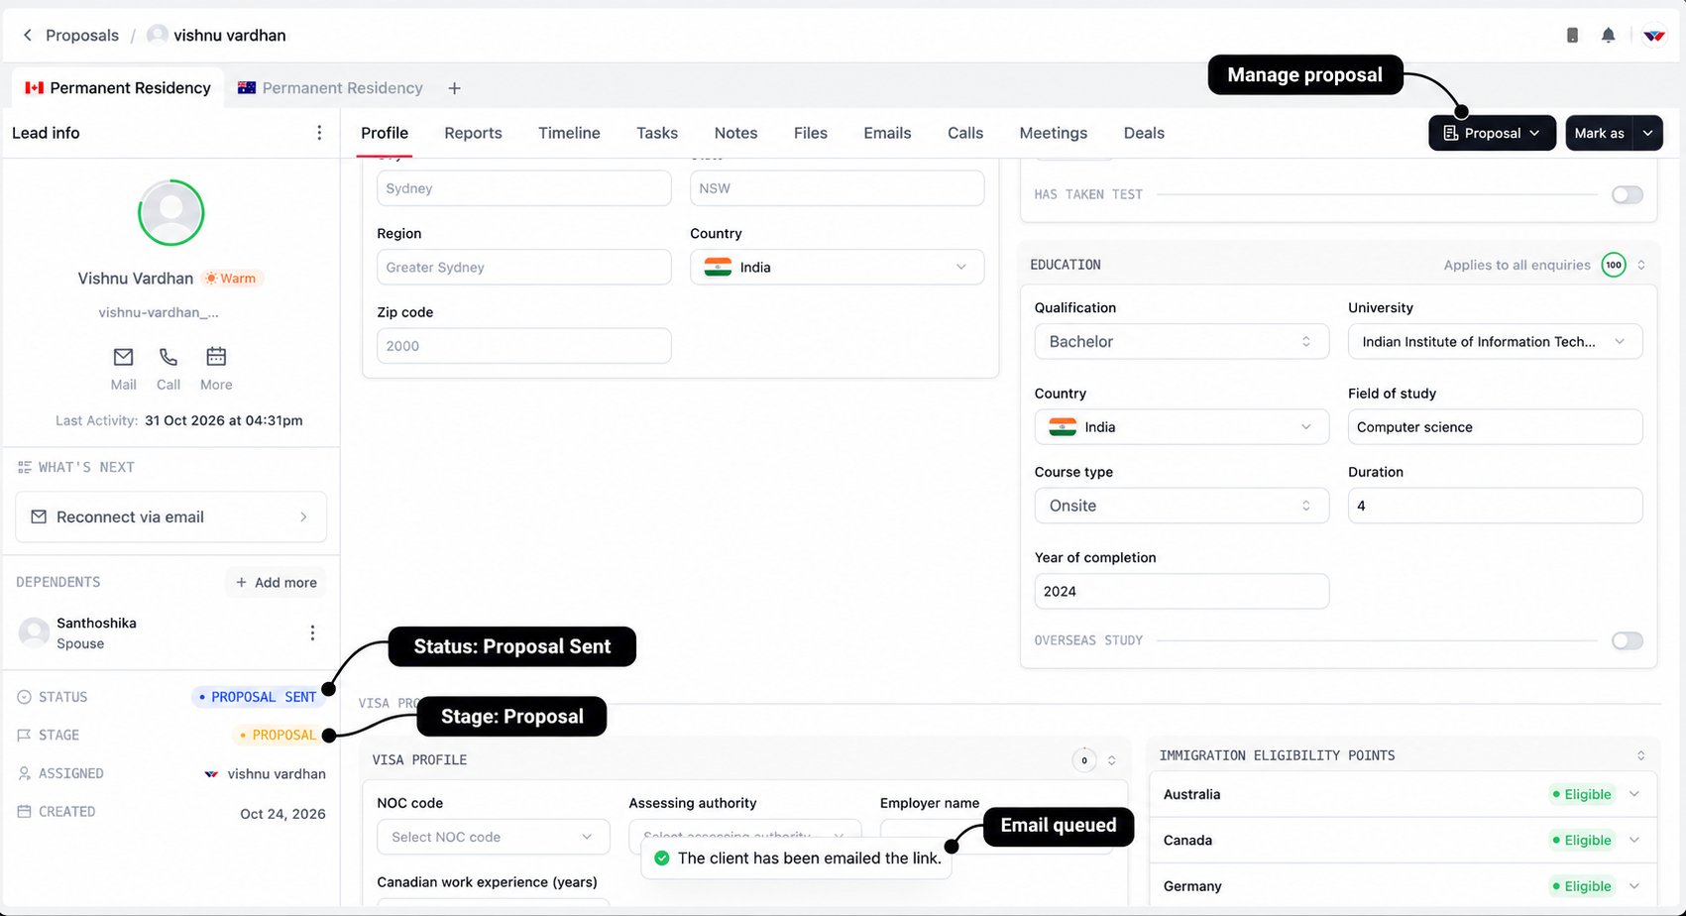The height and width of the screenshot is (916, 1686).
Task: Open the Emails tab
Action: pos(887,133)
